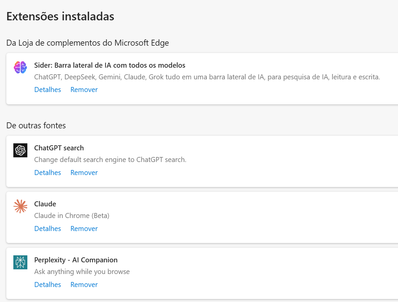Viewport: 398px width, 302px height.
Task: Click the Sider description starting 'ChatGPT, DeepSeek, Gemini'
Action: (x=207, y=77)
